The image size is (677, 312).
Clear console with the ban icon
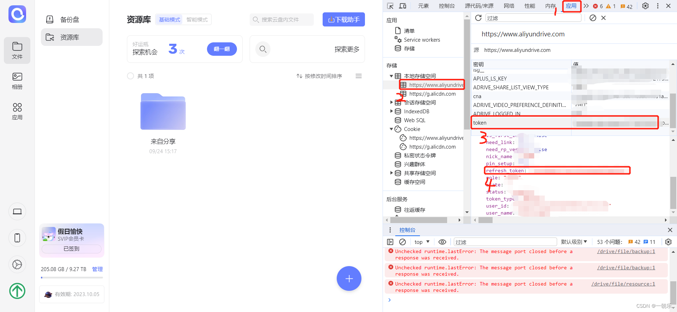tap(402, 242)
